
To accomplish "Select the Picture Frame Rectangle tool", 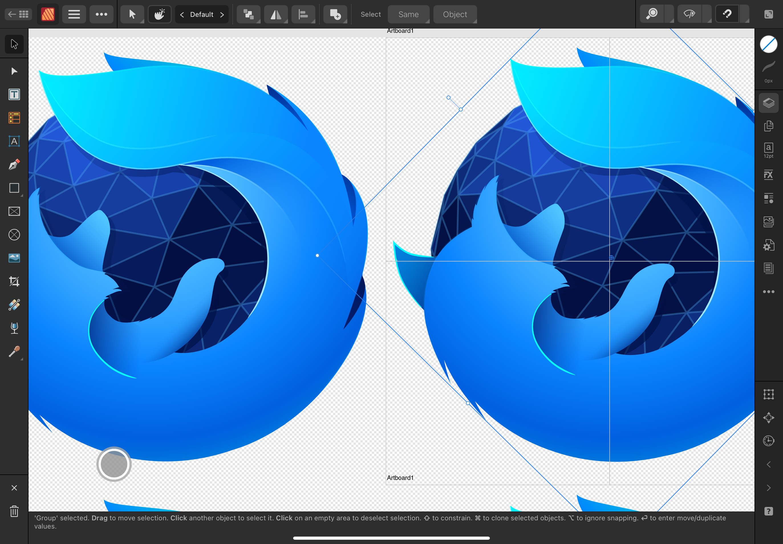I will 14,211.
